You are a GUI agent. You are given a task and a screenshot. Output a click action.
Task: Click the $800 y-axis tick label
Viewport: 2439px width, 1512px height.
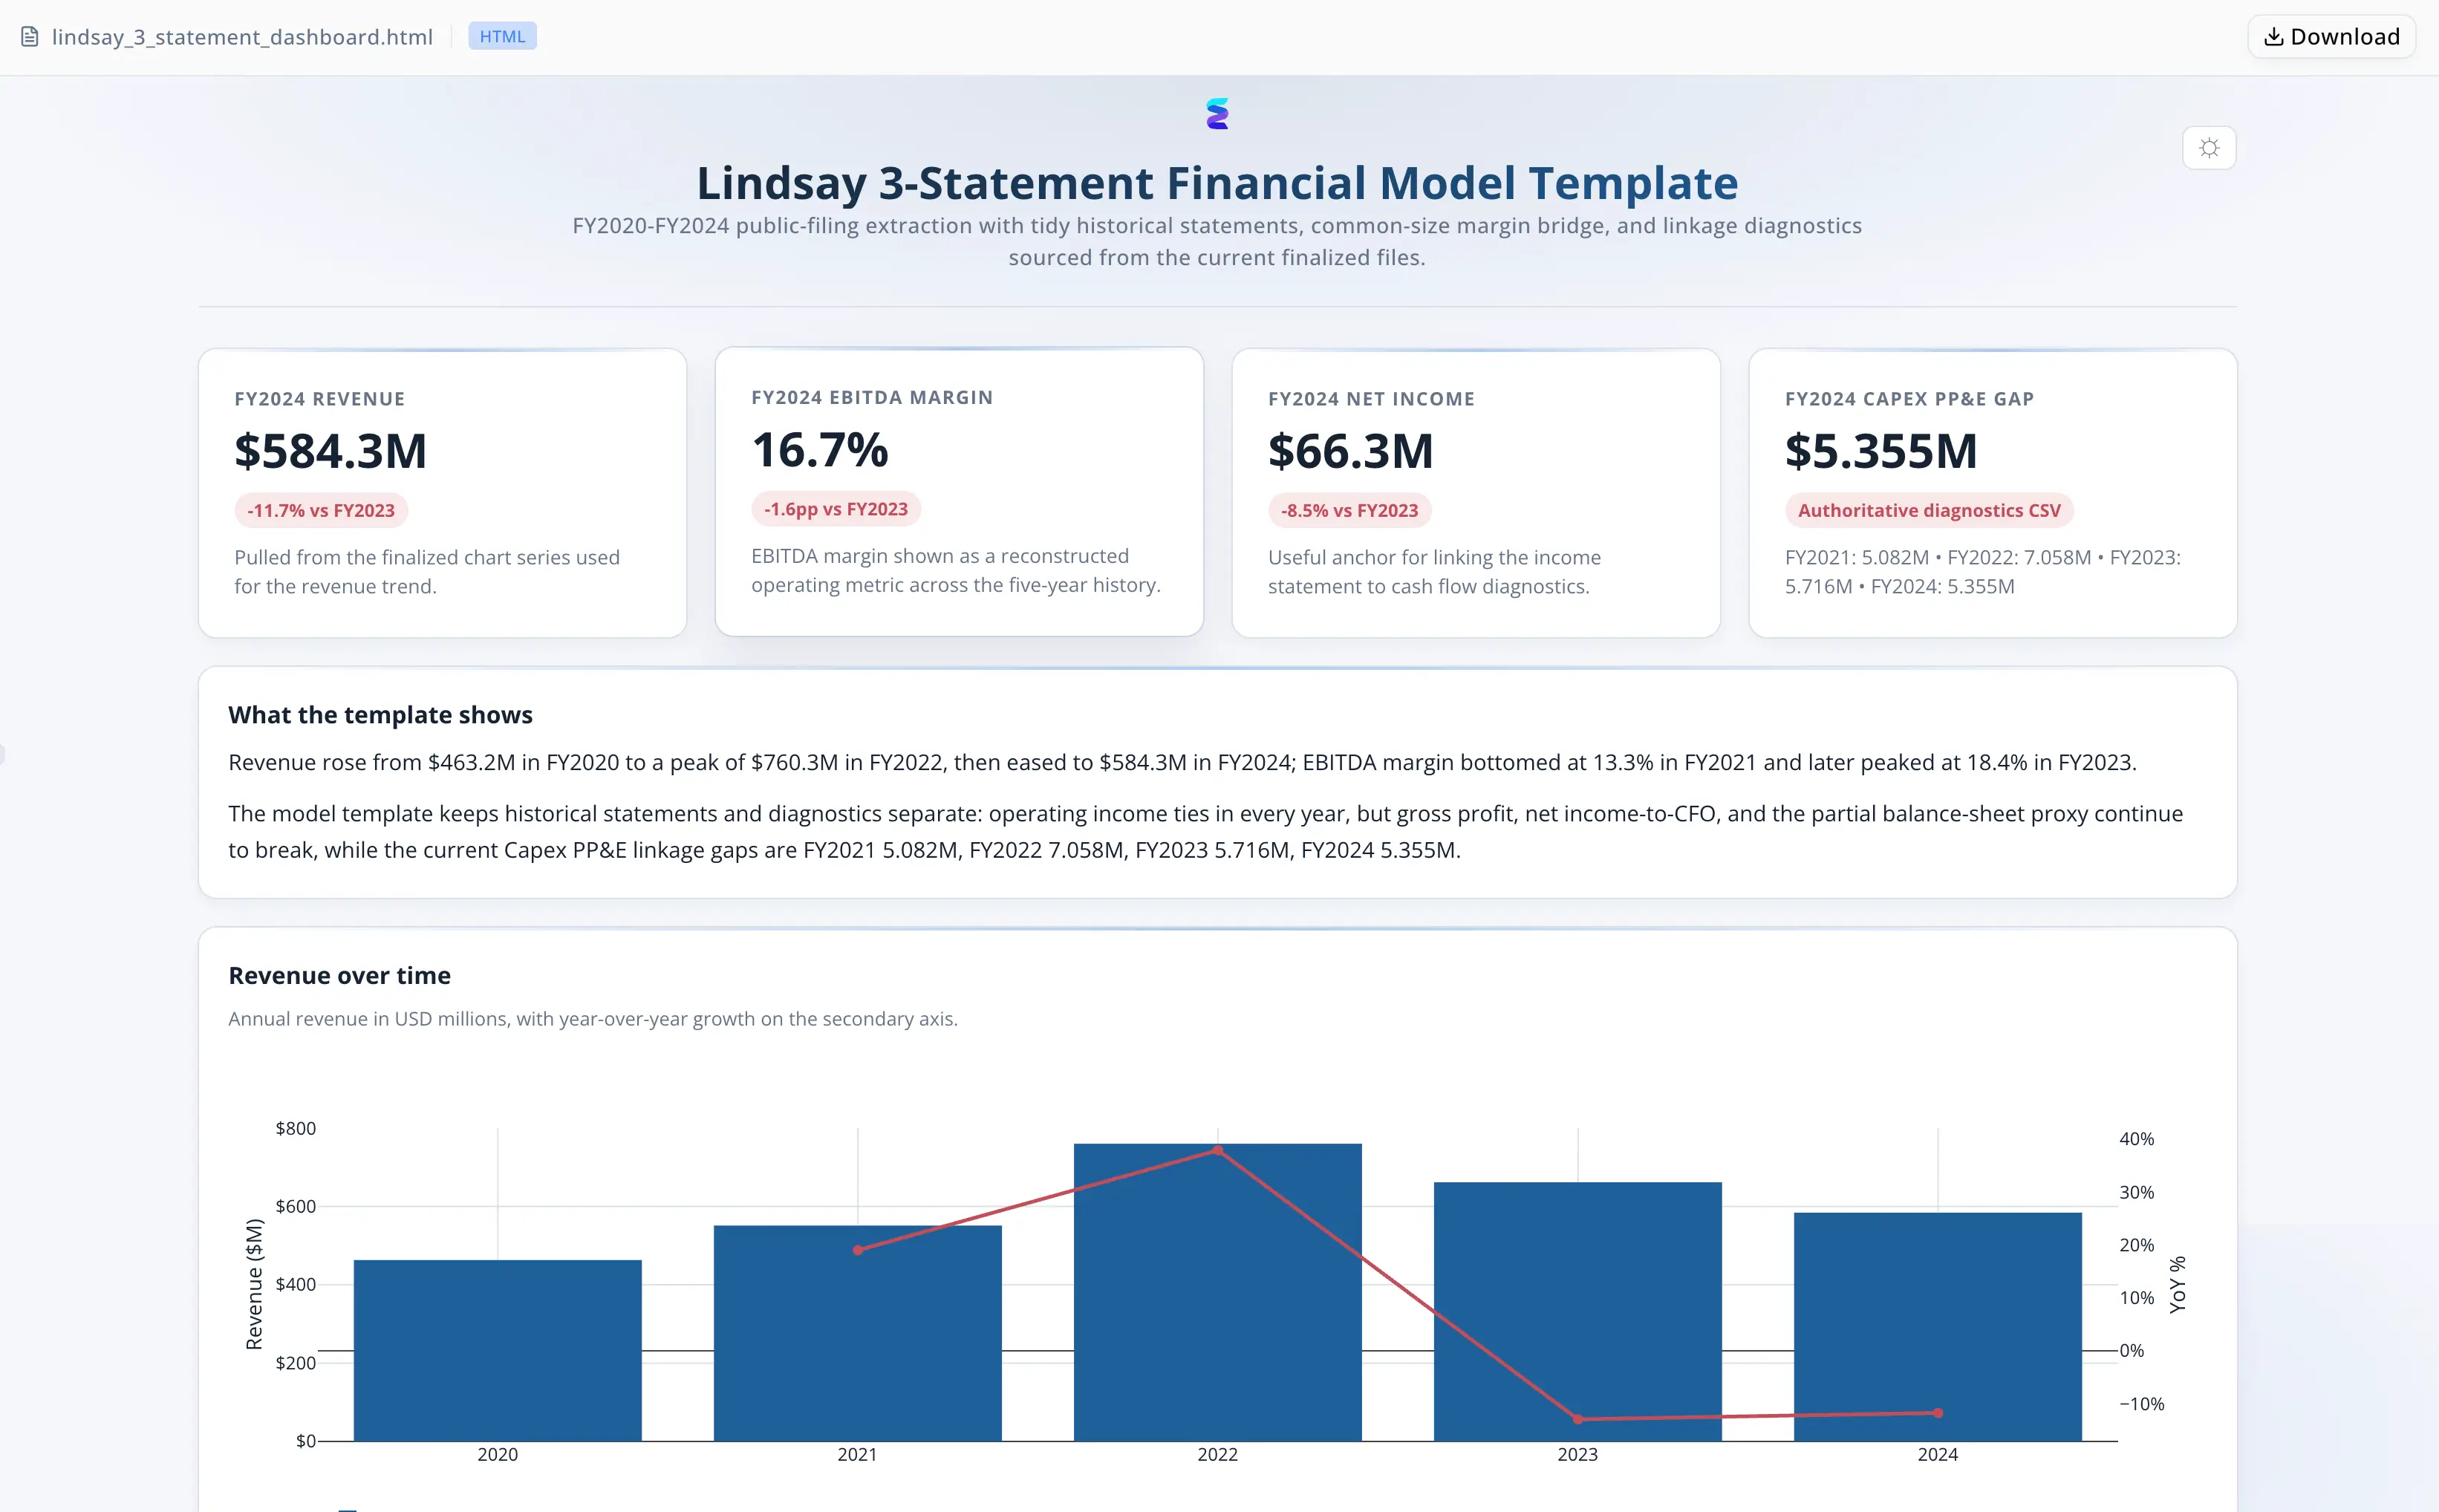295,1129
